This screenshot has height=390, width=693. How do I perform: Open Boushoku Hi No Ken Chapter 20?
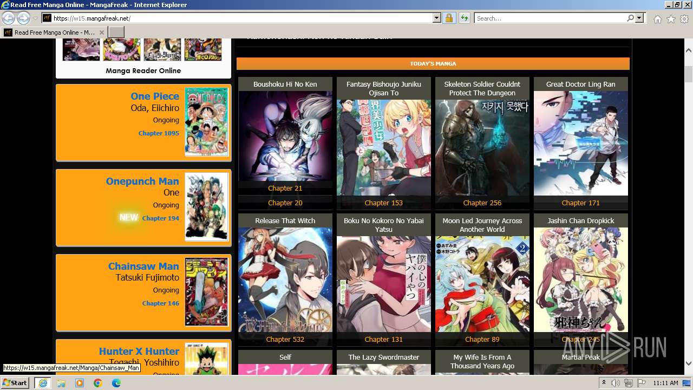pos(285,203)
